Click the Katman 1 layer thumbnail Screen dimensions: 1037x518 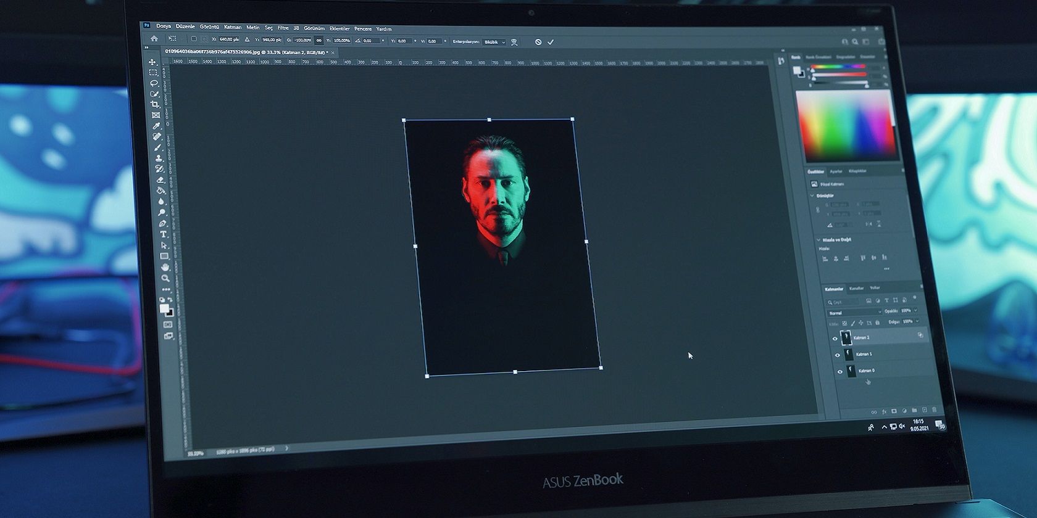(848, 354)
